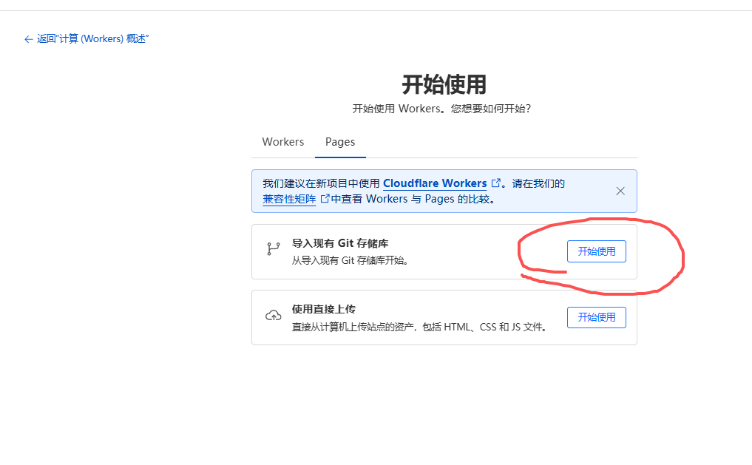
Task: Click 开始使用 next to 使用直接上传
Action: click(x=596, y=317)
